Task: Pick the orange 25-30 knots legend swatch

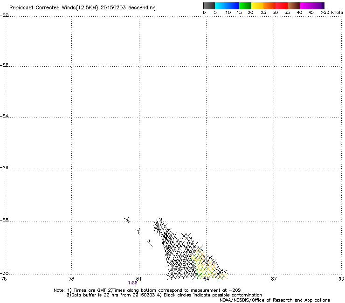Action: coord(269,6)
